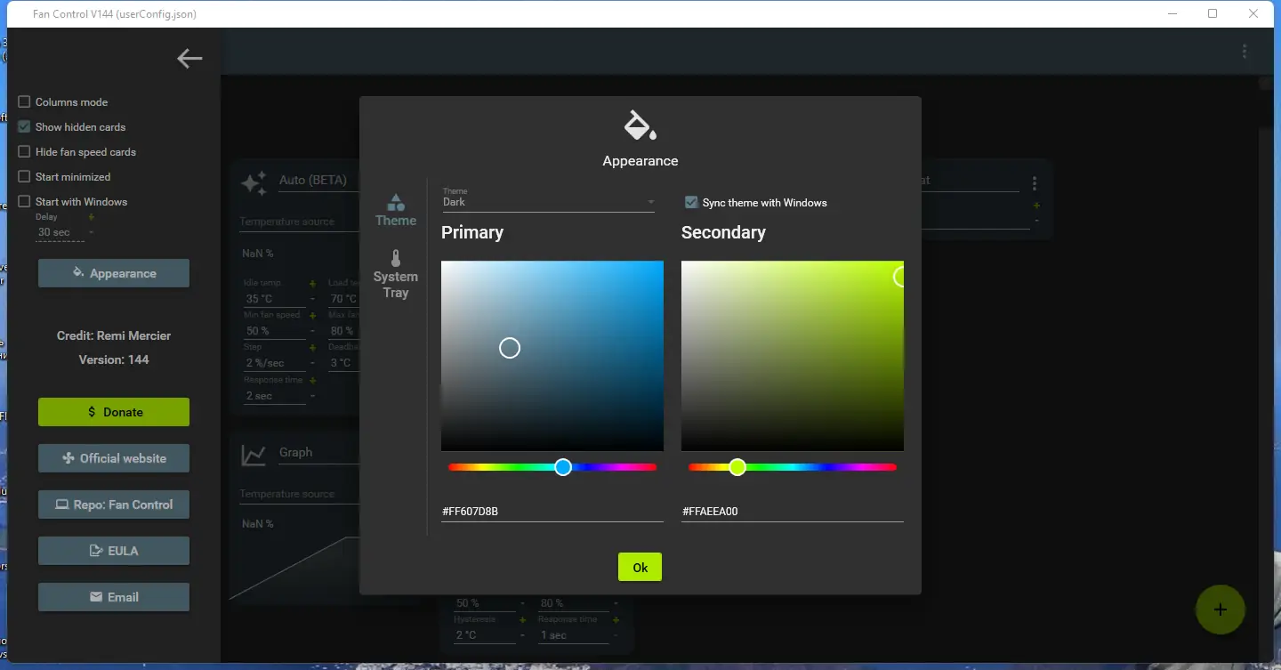Decrease Min fan speed with its minus
The width and height of the screenshot is (1281, 670).
312,331
